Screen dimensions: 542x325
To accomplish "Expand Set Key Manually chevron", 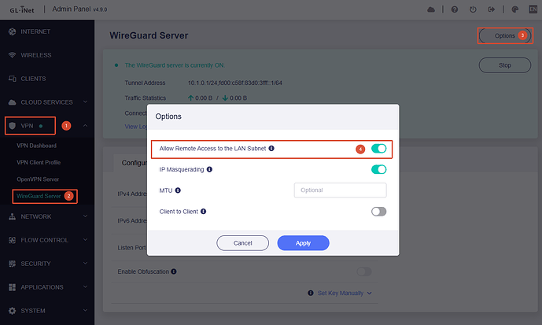I will 370,294.
